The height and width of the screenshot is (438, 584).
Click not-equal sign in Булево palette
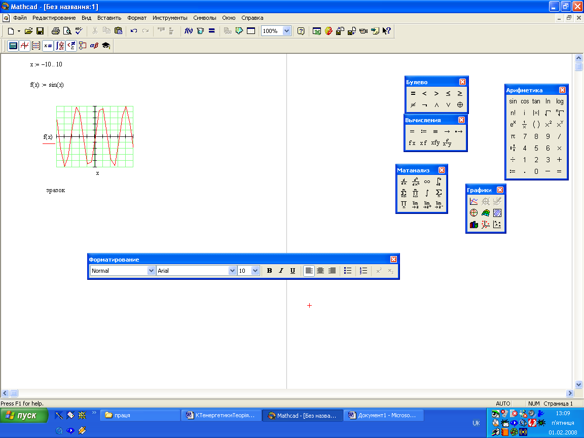click(413, 105)
